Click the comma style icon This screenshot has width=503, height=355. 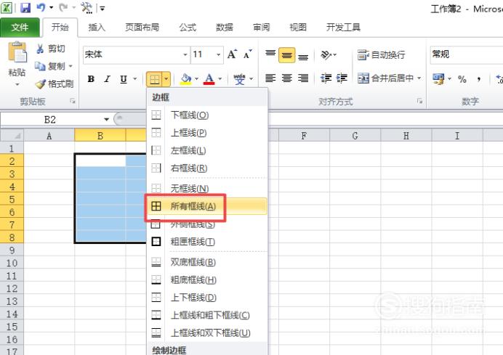click(x=478, y=79)
